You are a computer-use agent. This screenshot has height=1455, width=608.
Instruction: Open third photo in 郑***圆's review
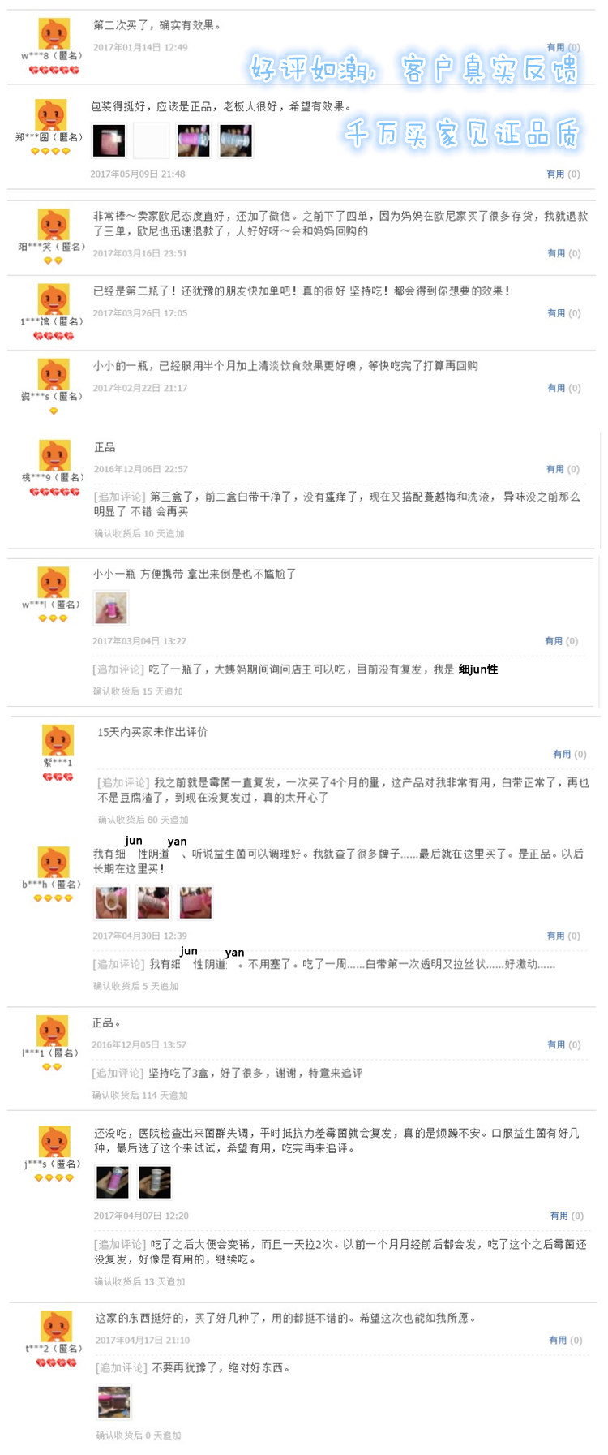pos(194,140)
